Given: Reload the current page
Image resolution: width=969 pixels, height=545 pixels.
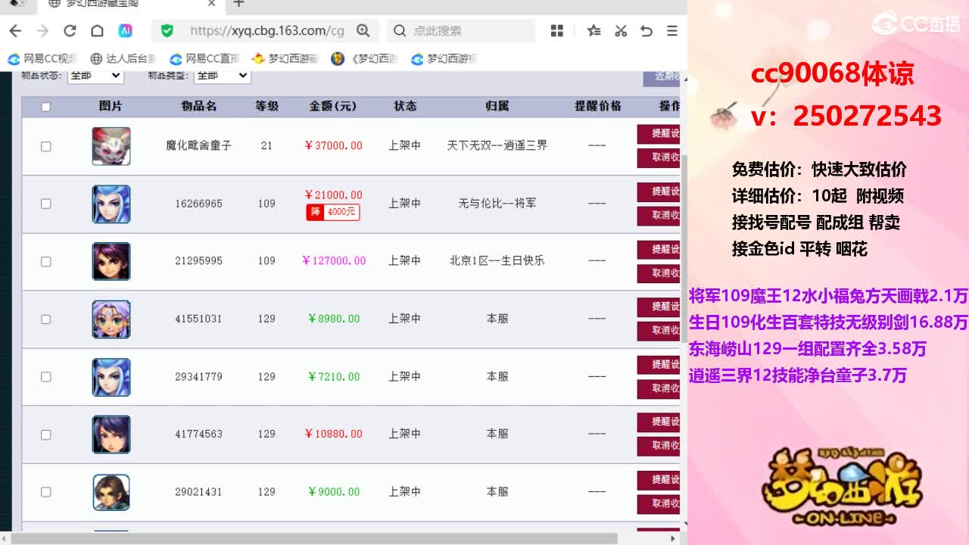Looking at the screenshot, I should click(70, 31).
